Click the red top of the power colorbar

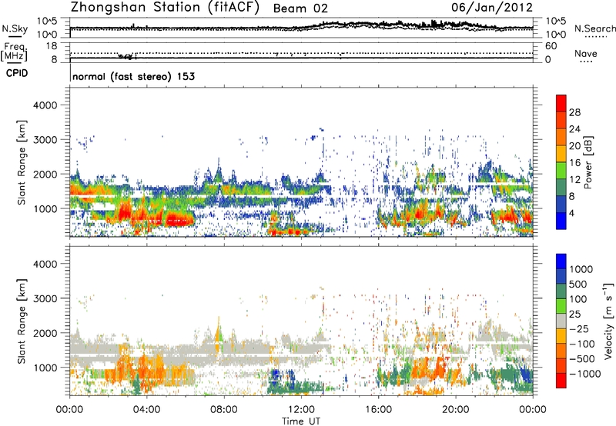pos(561,103)
